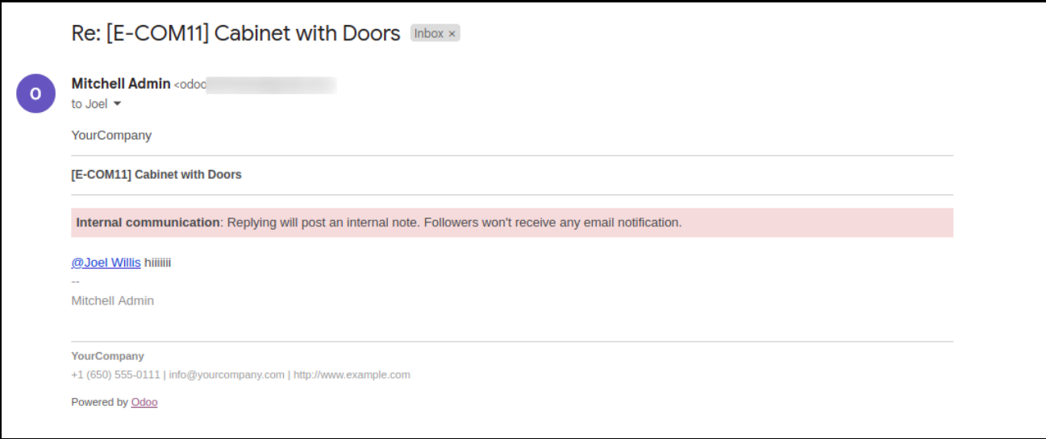
Task: Click the grey Mitchell Admin signature
Action: (112, 300)
